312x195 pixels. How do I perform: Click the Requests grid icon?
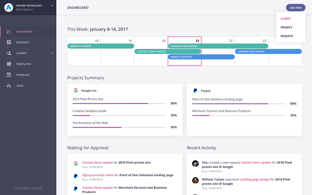[x=9, y=42]
